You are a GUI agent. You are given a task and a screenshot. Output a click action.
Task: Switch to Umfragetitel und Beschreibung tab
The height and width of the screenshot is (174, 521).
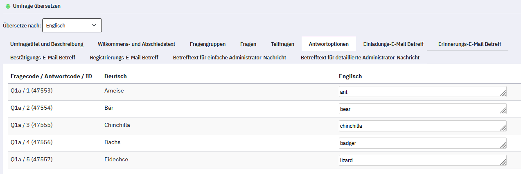coord(47,44)
